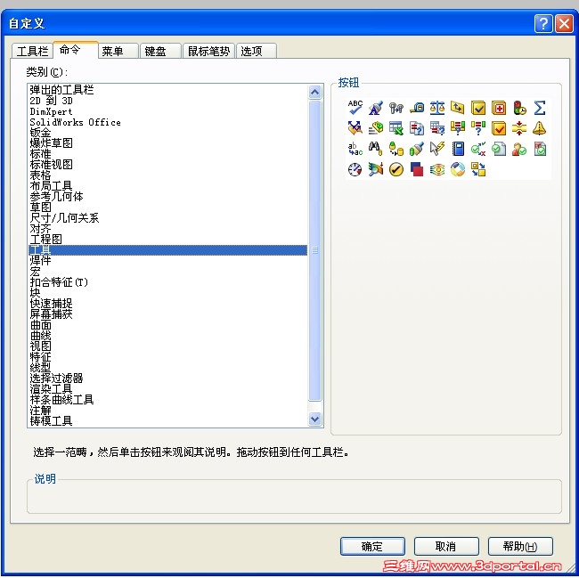
Task: Click the colorful flow lines simulation icon
Action: coord(437,169)
